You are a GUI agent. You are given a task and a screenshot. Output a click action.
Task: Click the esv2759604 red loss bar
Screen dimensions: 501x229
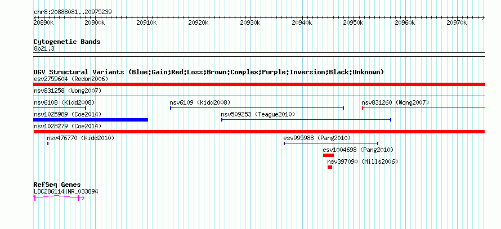[259, 84]
